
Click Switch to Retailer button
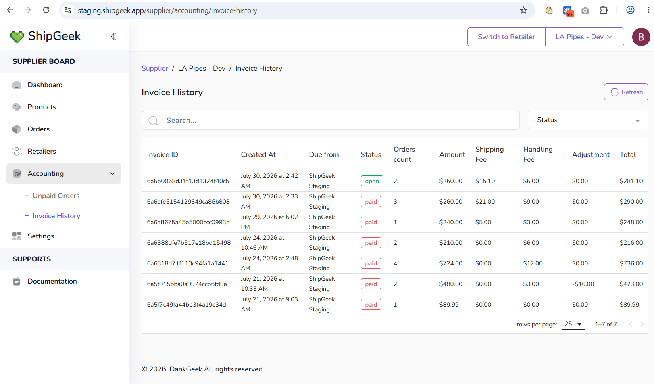506,37
